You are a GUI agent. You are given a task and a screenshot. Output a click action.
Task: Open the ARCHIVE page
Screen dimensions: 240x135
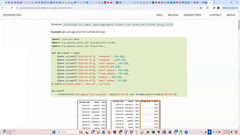[173, 15]
